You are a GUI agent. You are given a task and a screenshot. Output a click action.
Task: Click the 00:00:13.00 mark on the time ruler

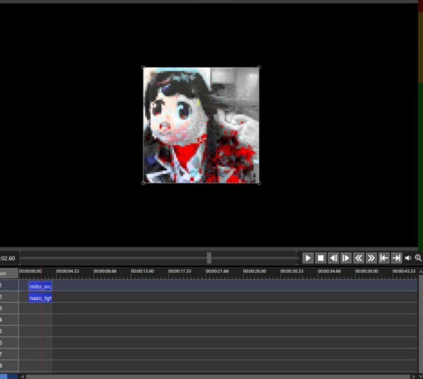click(x=142, y=271)
